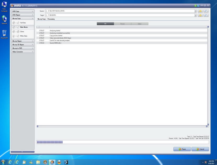
Task: Select Clone copy mode
Action: point(22,32)
